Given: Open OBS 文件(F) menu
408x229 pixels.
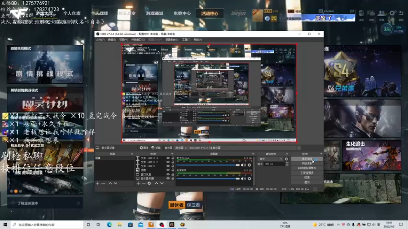Looking at the screenshot, I should [100, 40].
